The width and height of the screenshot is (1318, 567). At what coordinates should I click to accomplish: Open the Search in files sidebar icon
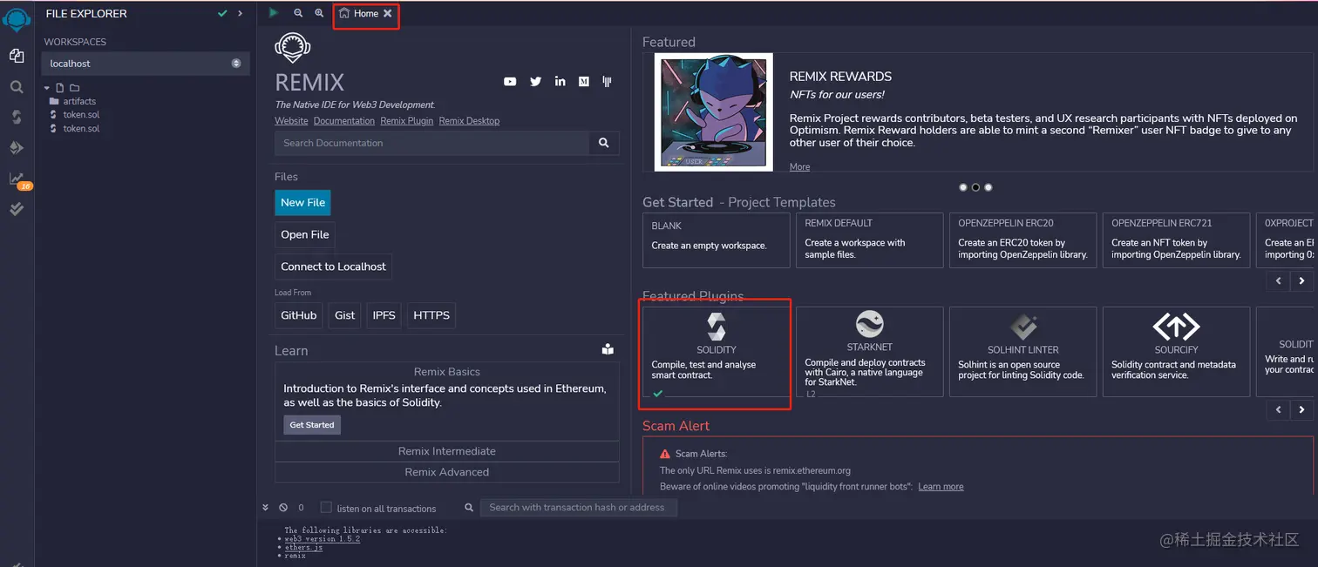pos(17,87)
